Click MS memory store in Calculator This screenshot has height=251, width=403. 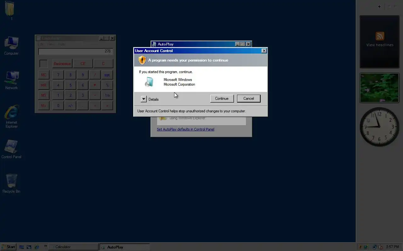pos(43,95)
